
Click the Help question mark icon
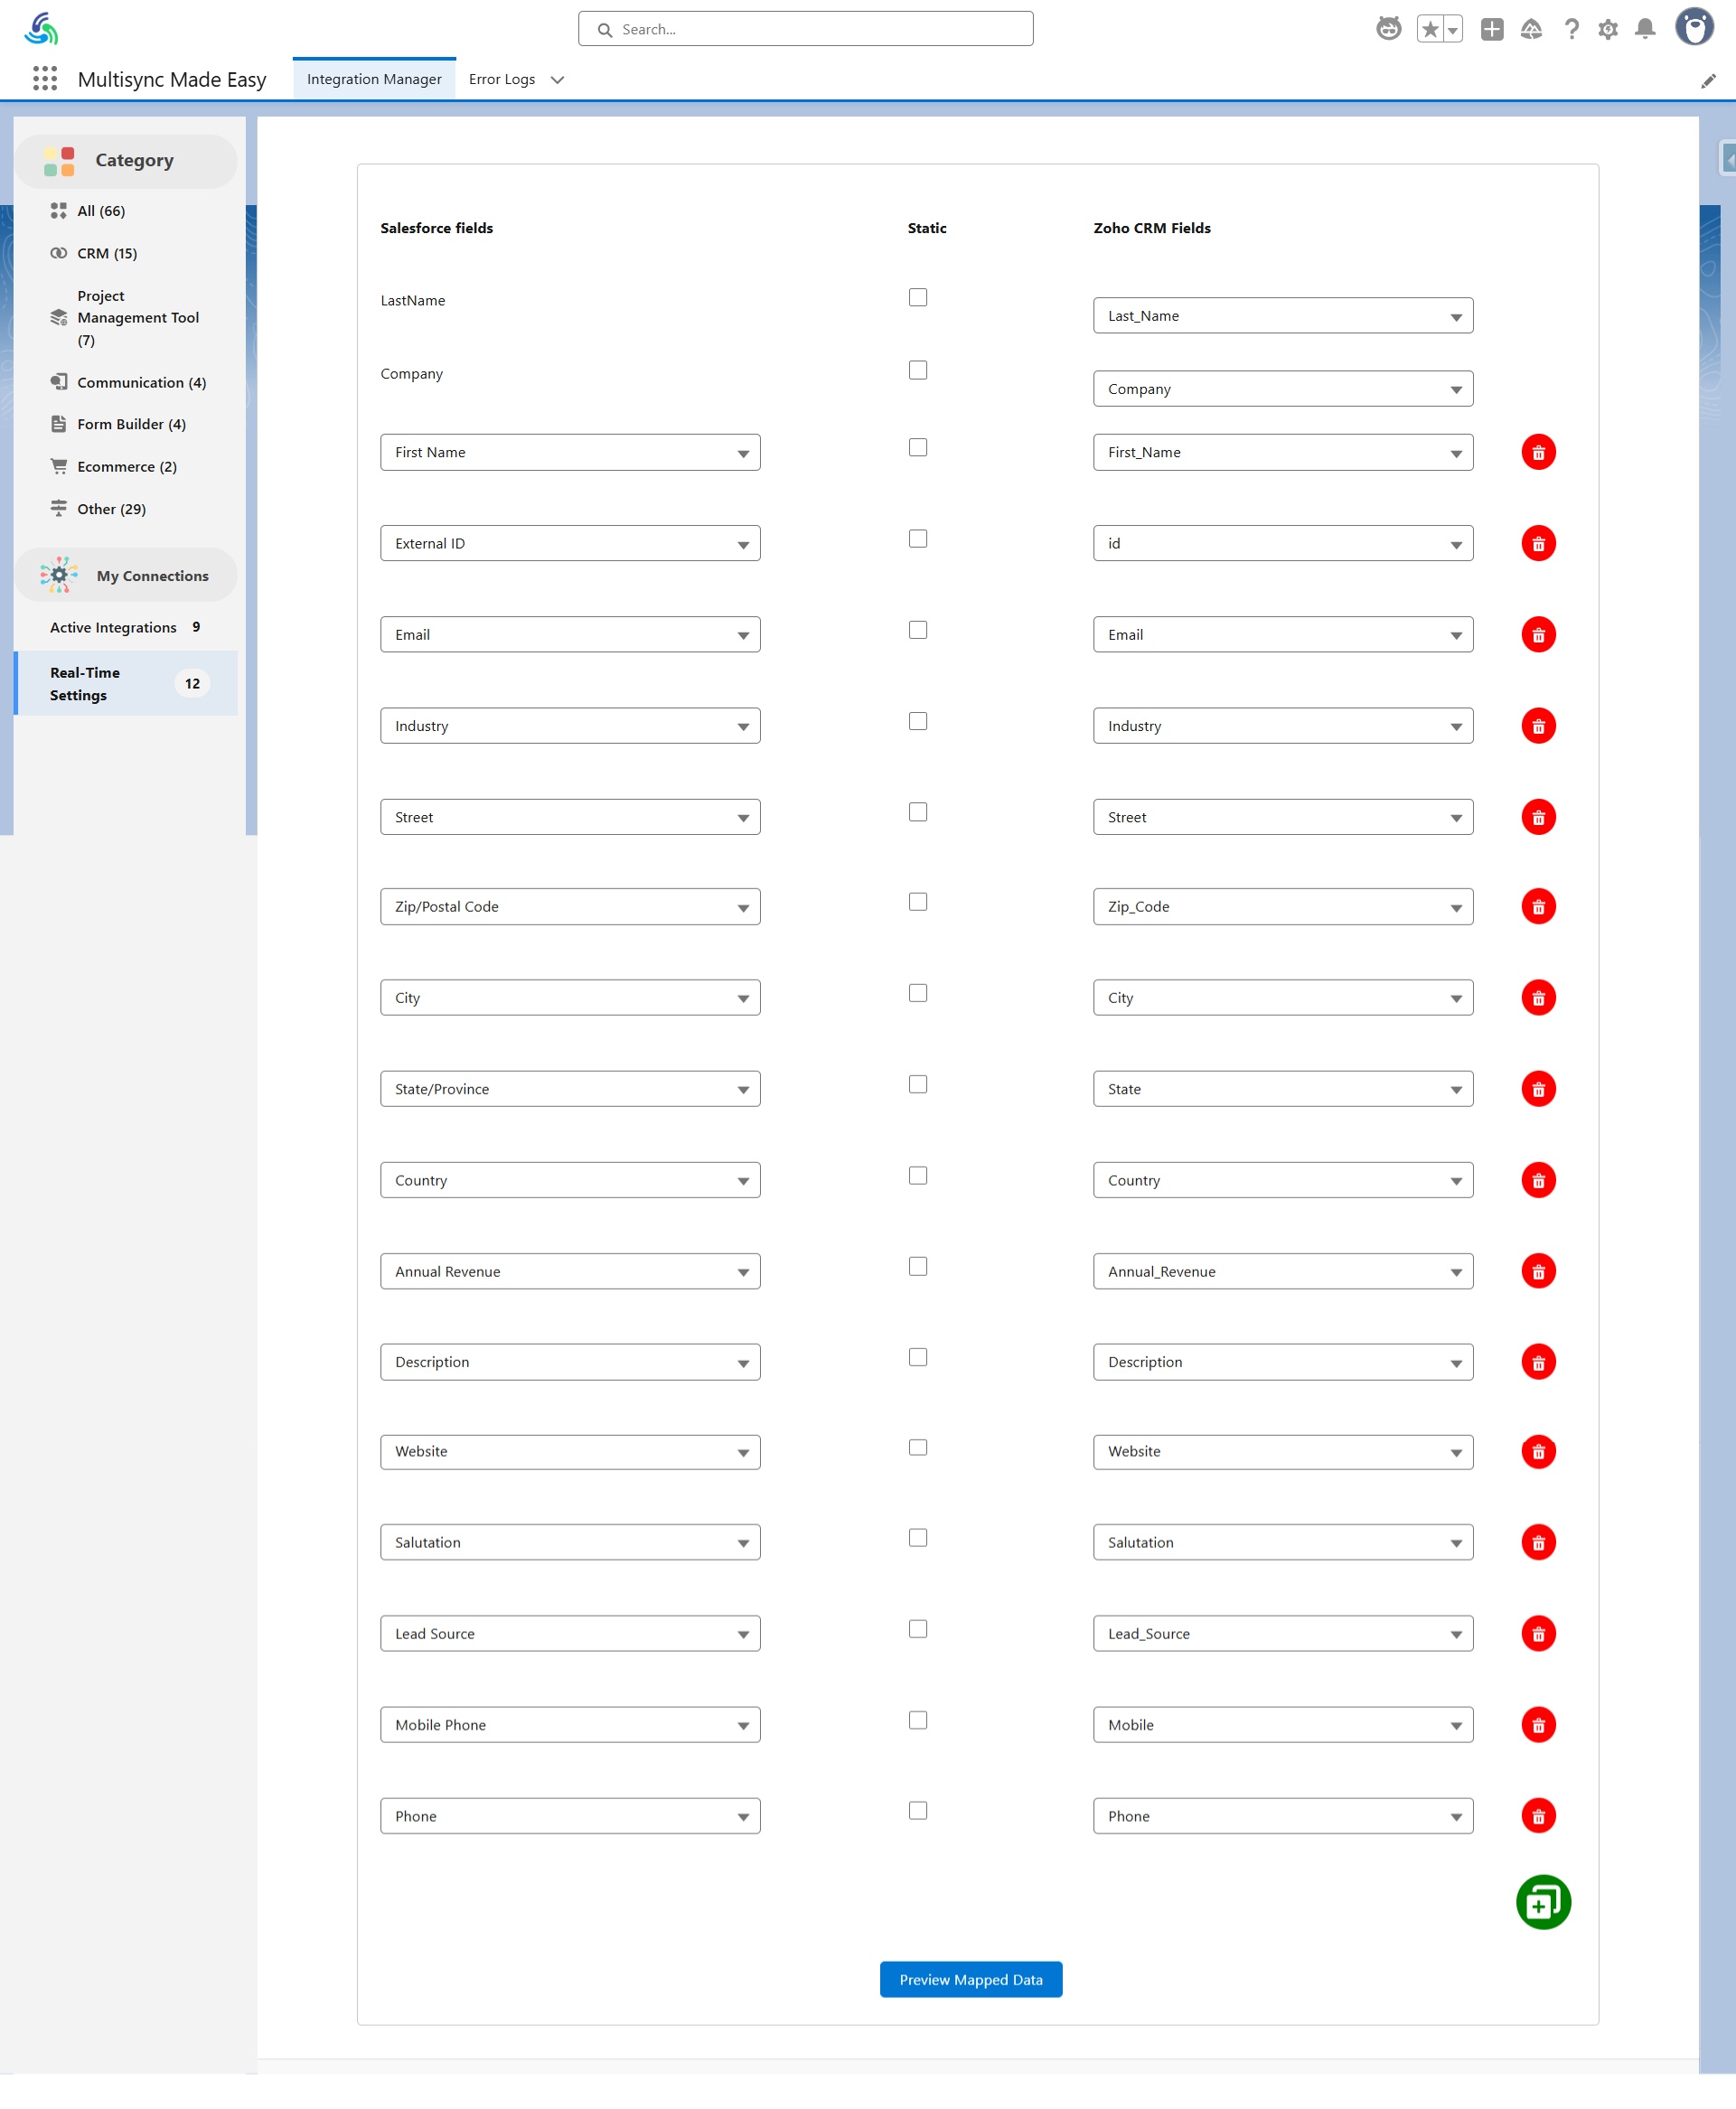click(1571, 29)
